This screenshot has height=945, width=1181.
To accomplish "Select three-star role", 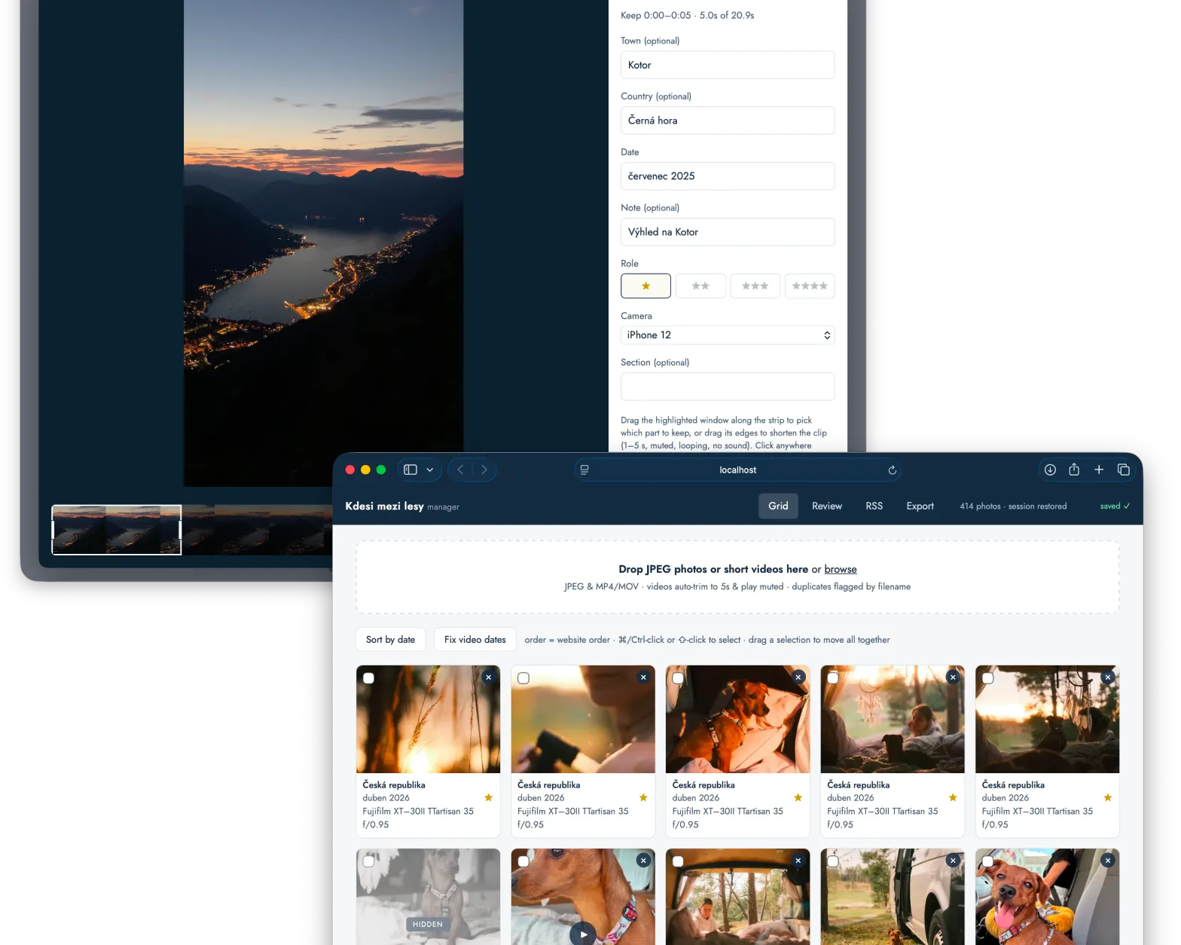I will (755, 286).
